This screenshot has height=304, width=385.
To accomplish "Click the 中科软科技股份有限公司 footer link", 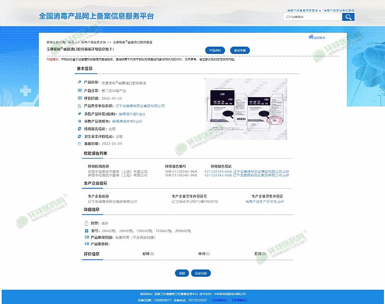I will [x=230, y=294].
